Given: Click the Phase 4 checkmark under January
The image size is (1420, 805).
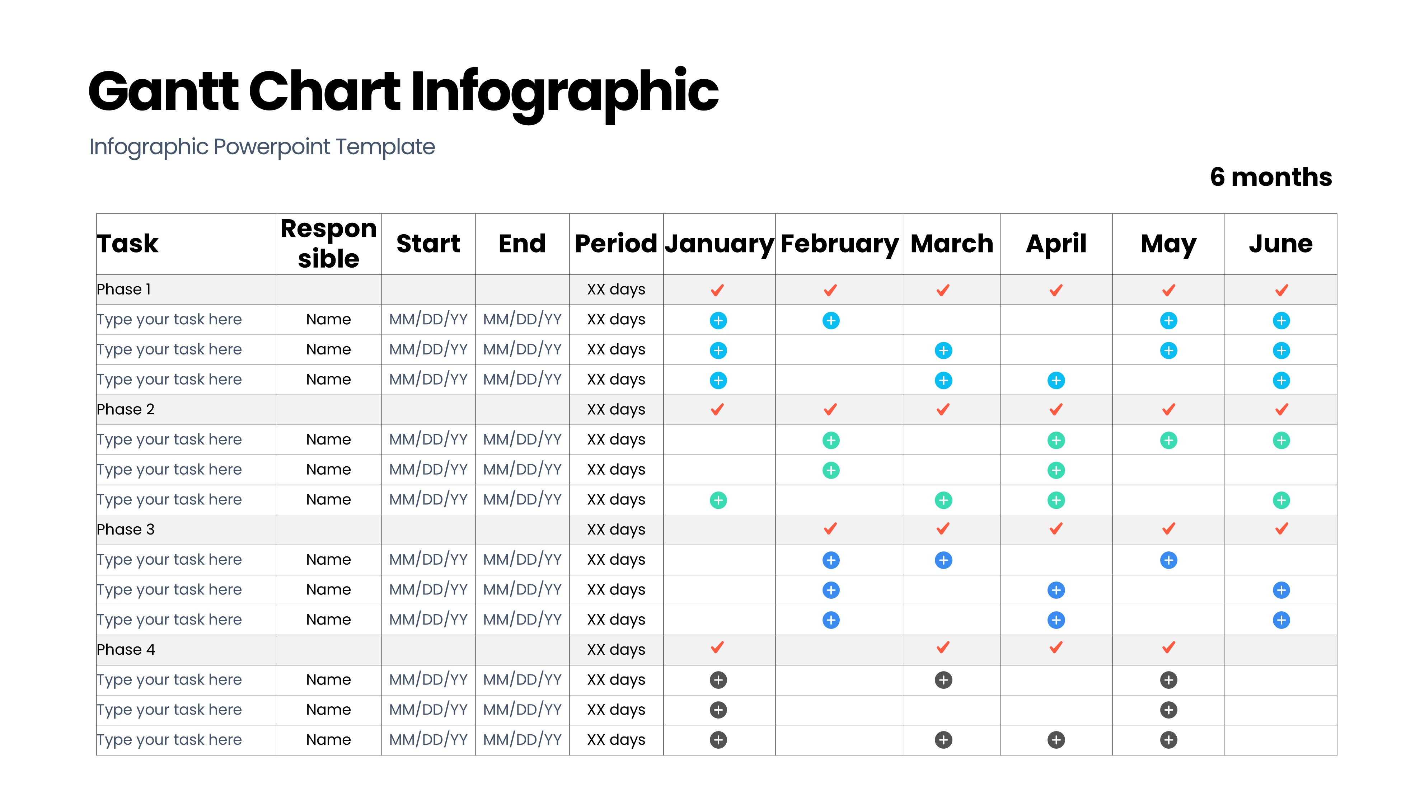Looking at the screenshot, I should 718,648.
